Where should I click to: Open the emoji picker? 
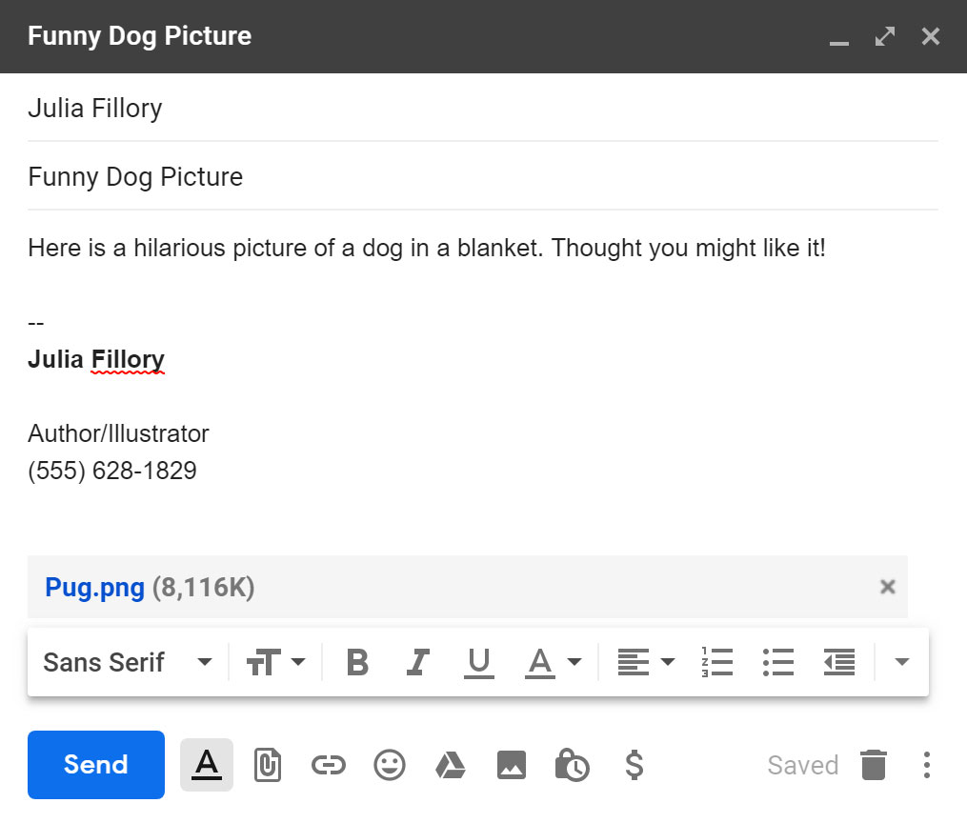click(390, 765)
